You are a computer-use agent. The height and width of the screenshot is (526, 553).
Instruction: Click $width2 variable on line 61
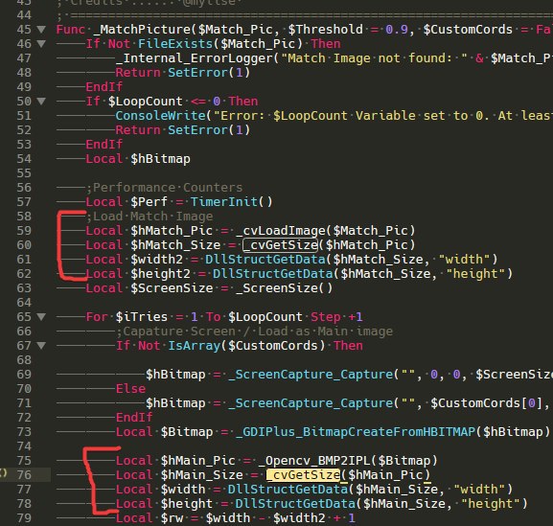(x=156, y=260)
